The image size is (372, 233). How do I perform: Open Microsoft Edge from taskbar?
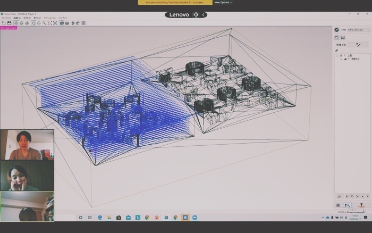point(100,218)
